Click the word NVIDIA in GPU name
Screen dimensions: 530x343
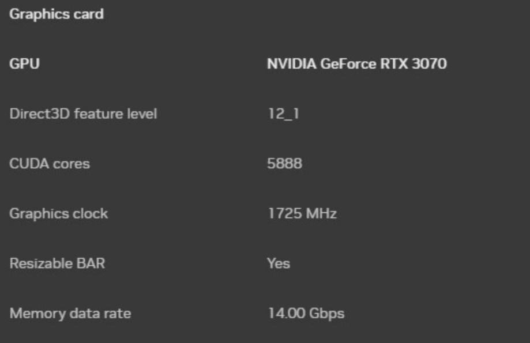pyautogui.click(x=292, y=64)
